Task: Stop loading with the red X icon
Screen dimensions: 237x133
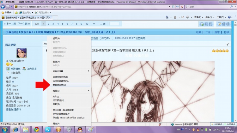Action: point(182,7)
